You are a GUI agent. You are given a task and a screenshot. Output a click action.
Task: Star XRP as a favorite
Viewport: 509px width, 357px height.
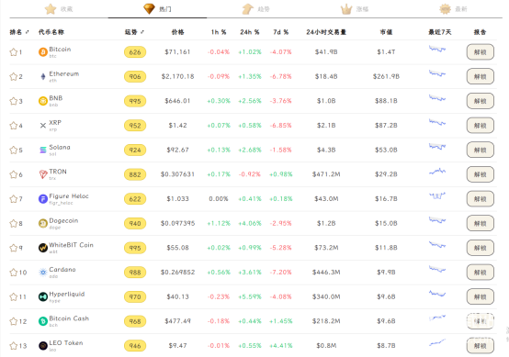click(x=13, y=126)
